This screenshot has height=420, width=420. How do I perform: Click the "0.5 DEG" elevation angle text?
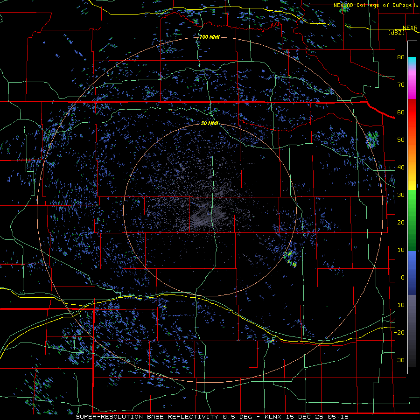(238, 417)
